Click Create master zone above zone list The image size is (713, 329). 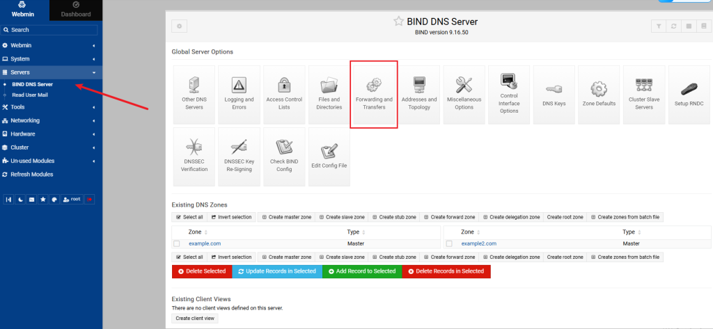click(286, 217)
